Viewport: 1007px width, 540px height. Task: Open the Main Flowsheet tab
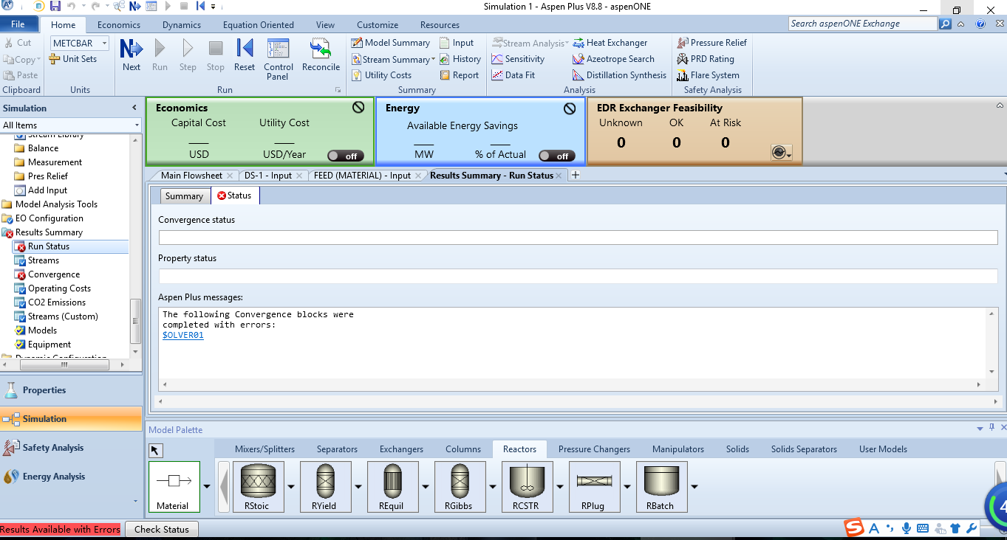point(191,176)
